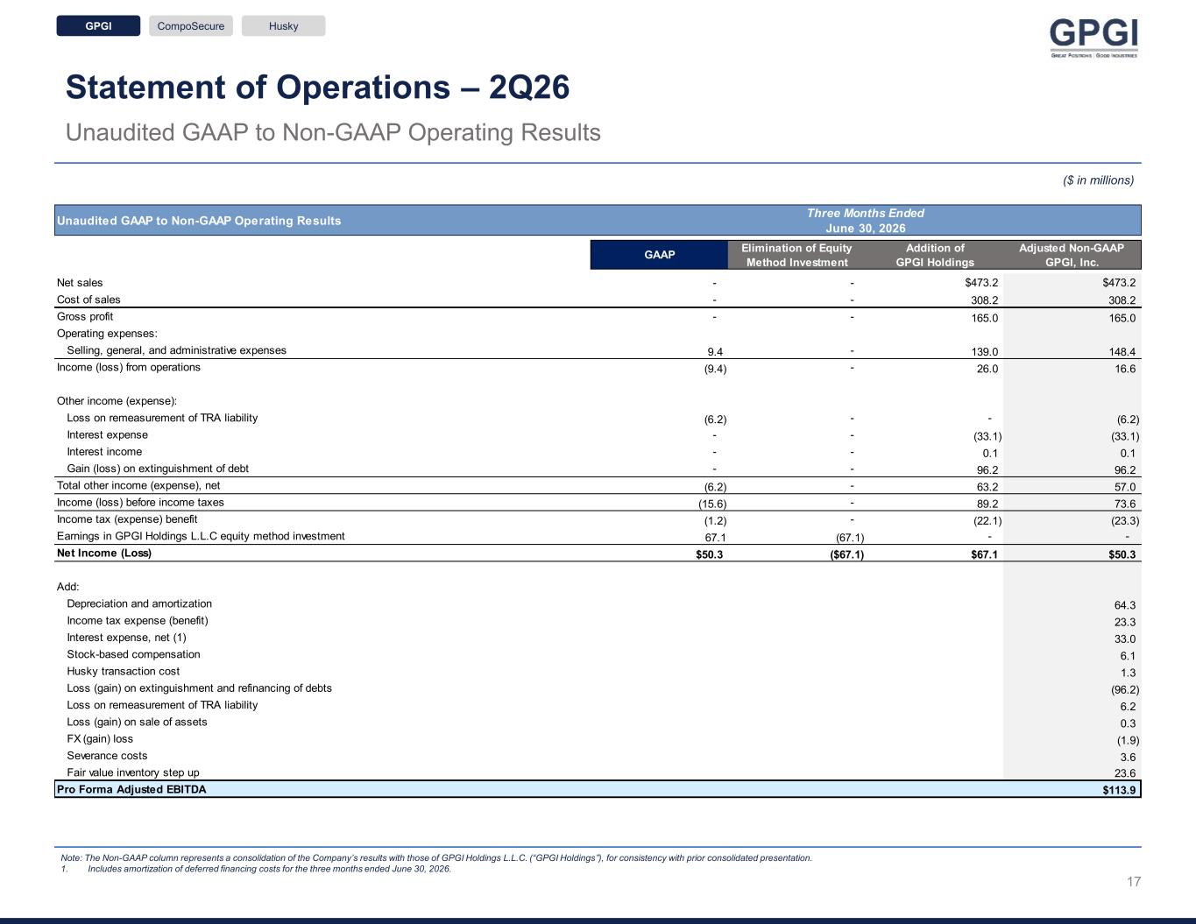The width and height of the screenshot is (1196, 924).
Task: Click the '($ in millions)' unit note
Action: coord(1098,180)
